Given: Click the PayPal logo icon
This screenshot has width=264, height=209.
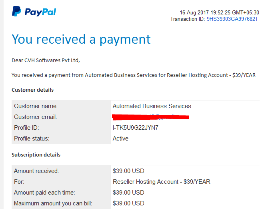Looking at the screenshot, I should [16, 11].
